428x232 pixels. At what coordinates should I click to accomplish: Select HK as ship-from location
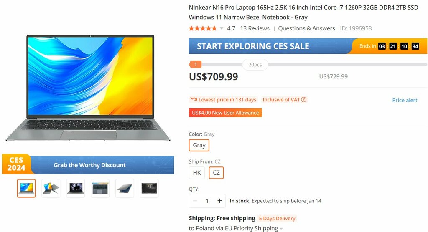(197, 173)
